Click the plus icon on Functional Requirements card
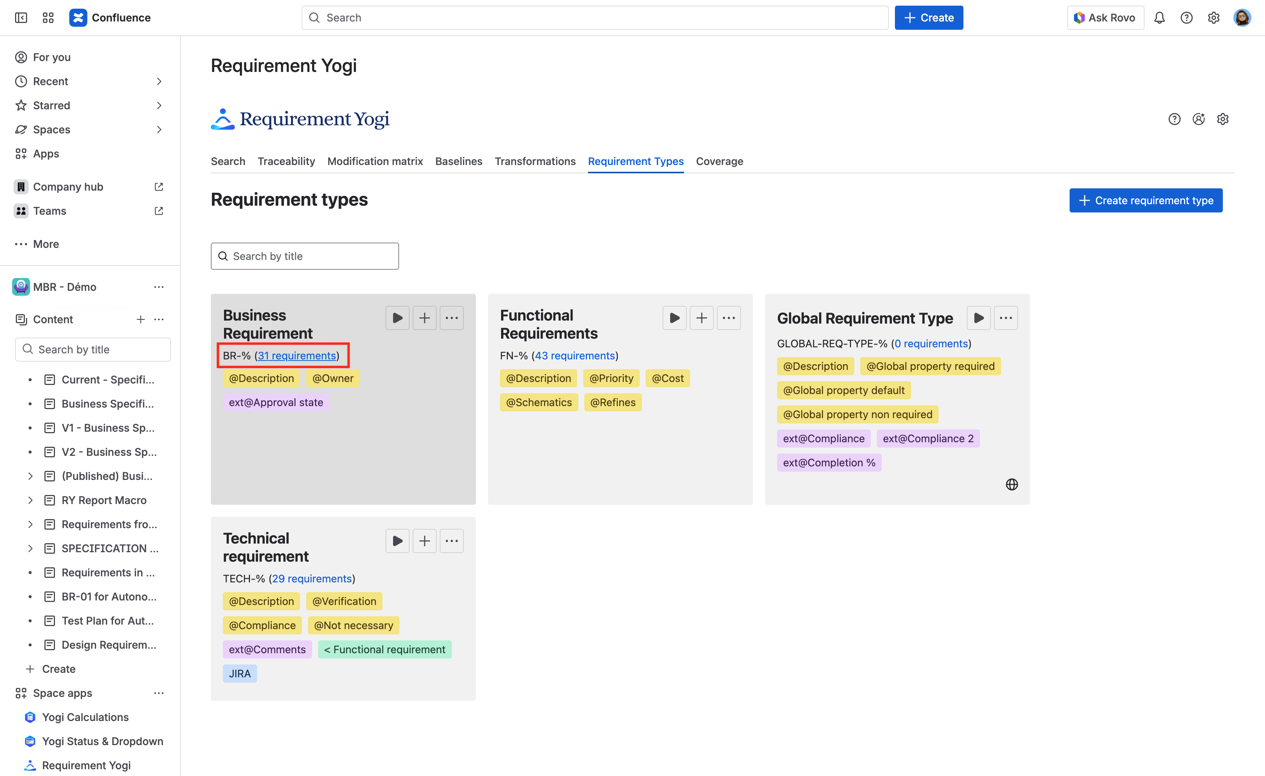Screen dimensions: 1265x776 coord(701,318)
